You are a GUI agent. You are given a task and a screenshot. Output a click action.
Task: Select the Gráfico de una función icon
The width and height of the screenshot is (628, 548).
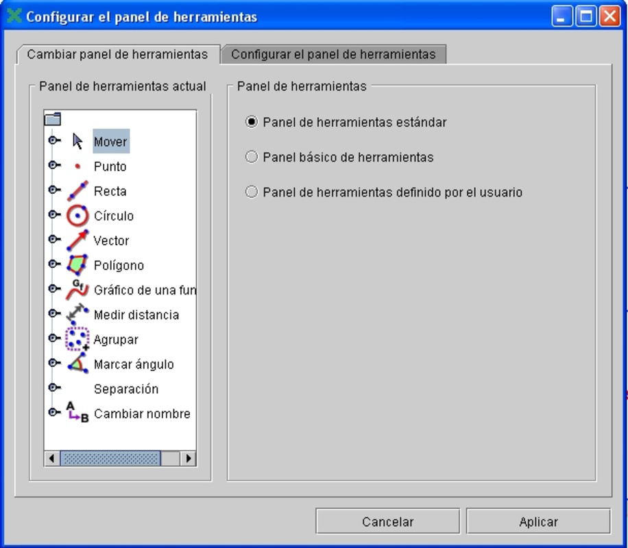77,290
